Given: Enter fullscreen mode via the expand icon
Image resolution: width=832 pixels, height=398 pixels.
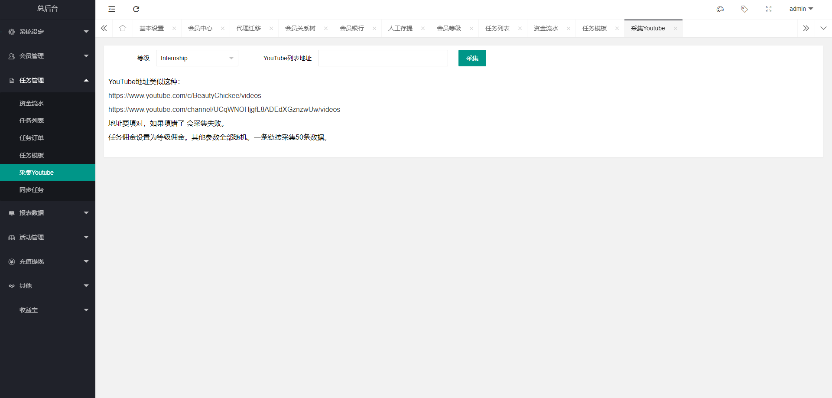Looking at the screenshot, I should (768, 9).
